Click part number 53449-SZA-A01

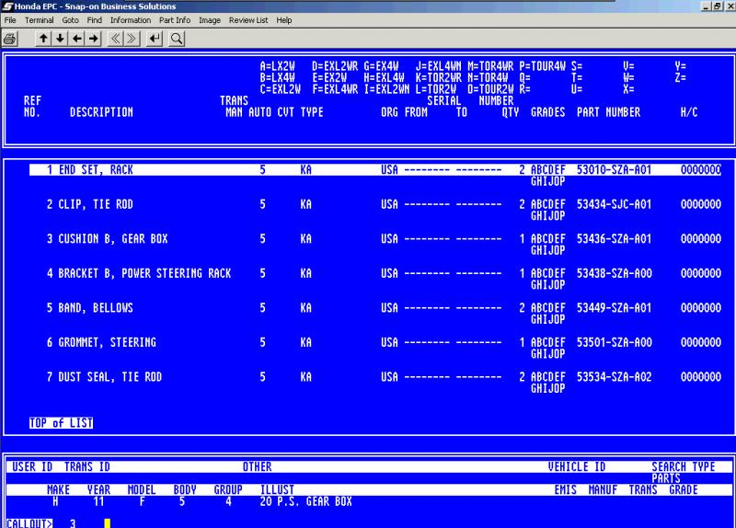coord(614,308)
